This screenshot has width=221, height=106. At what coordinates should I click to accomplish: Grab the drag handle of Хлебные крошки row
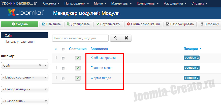(56, 58)
